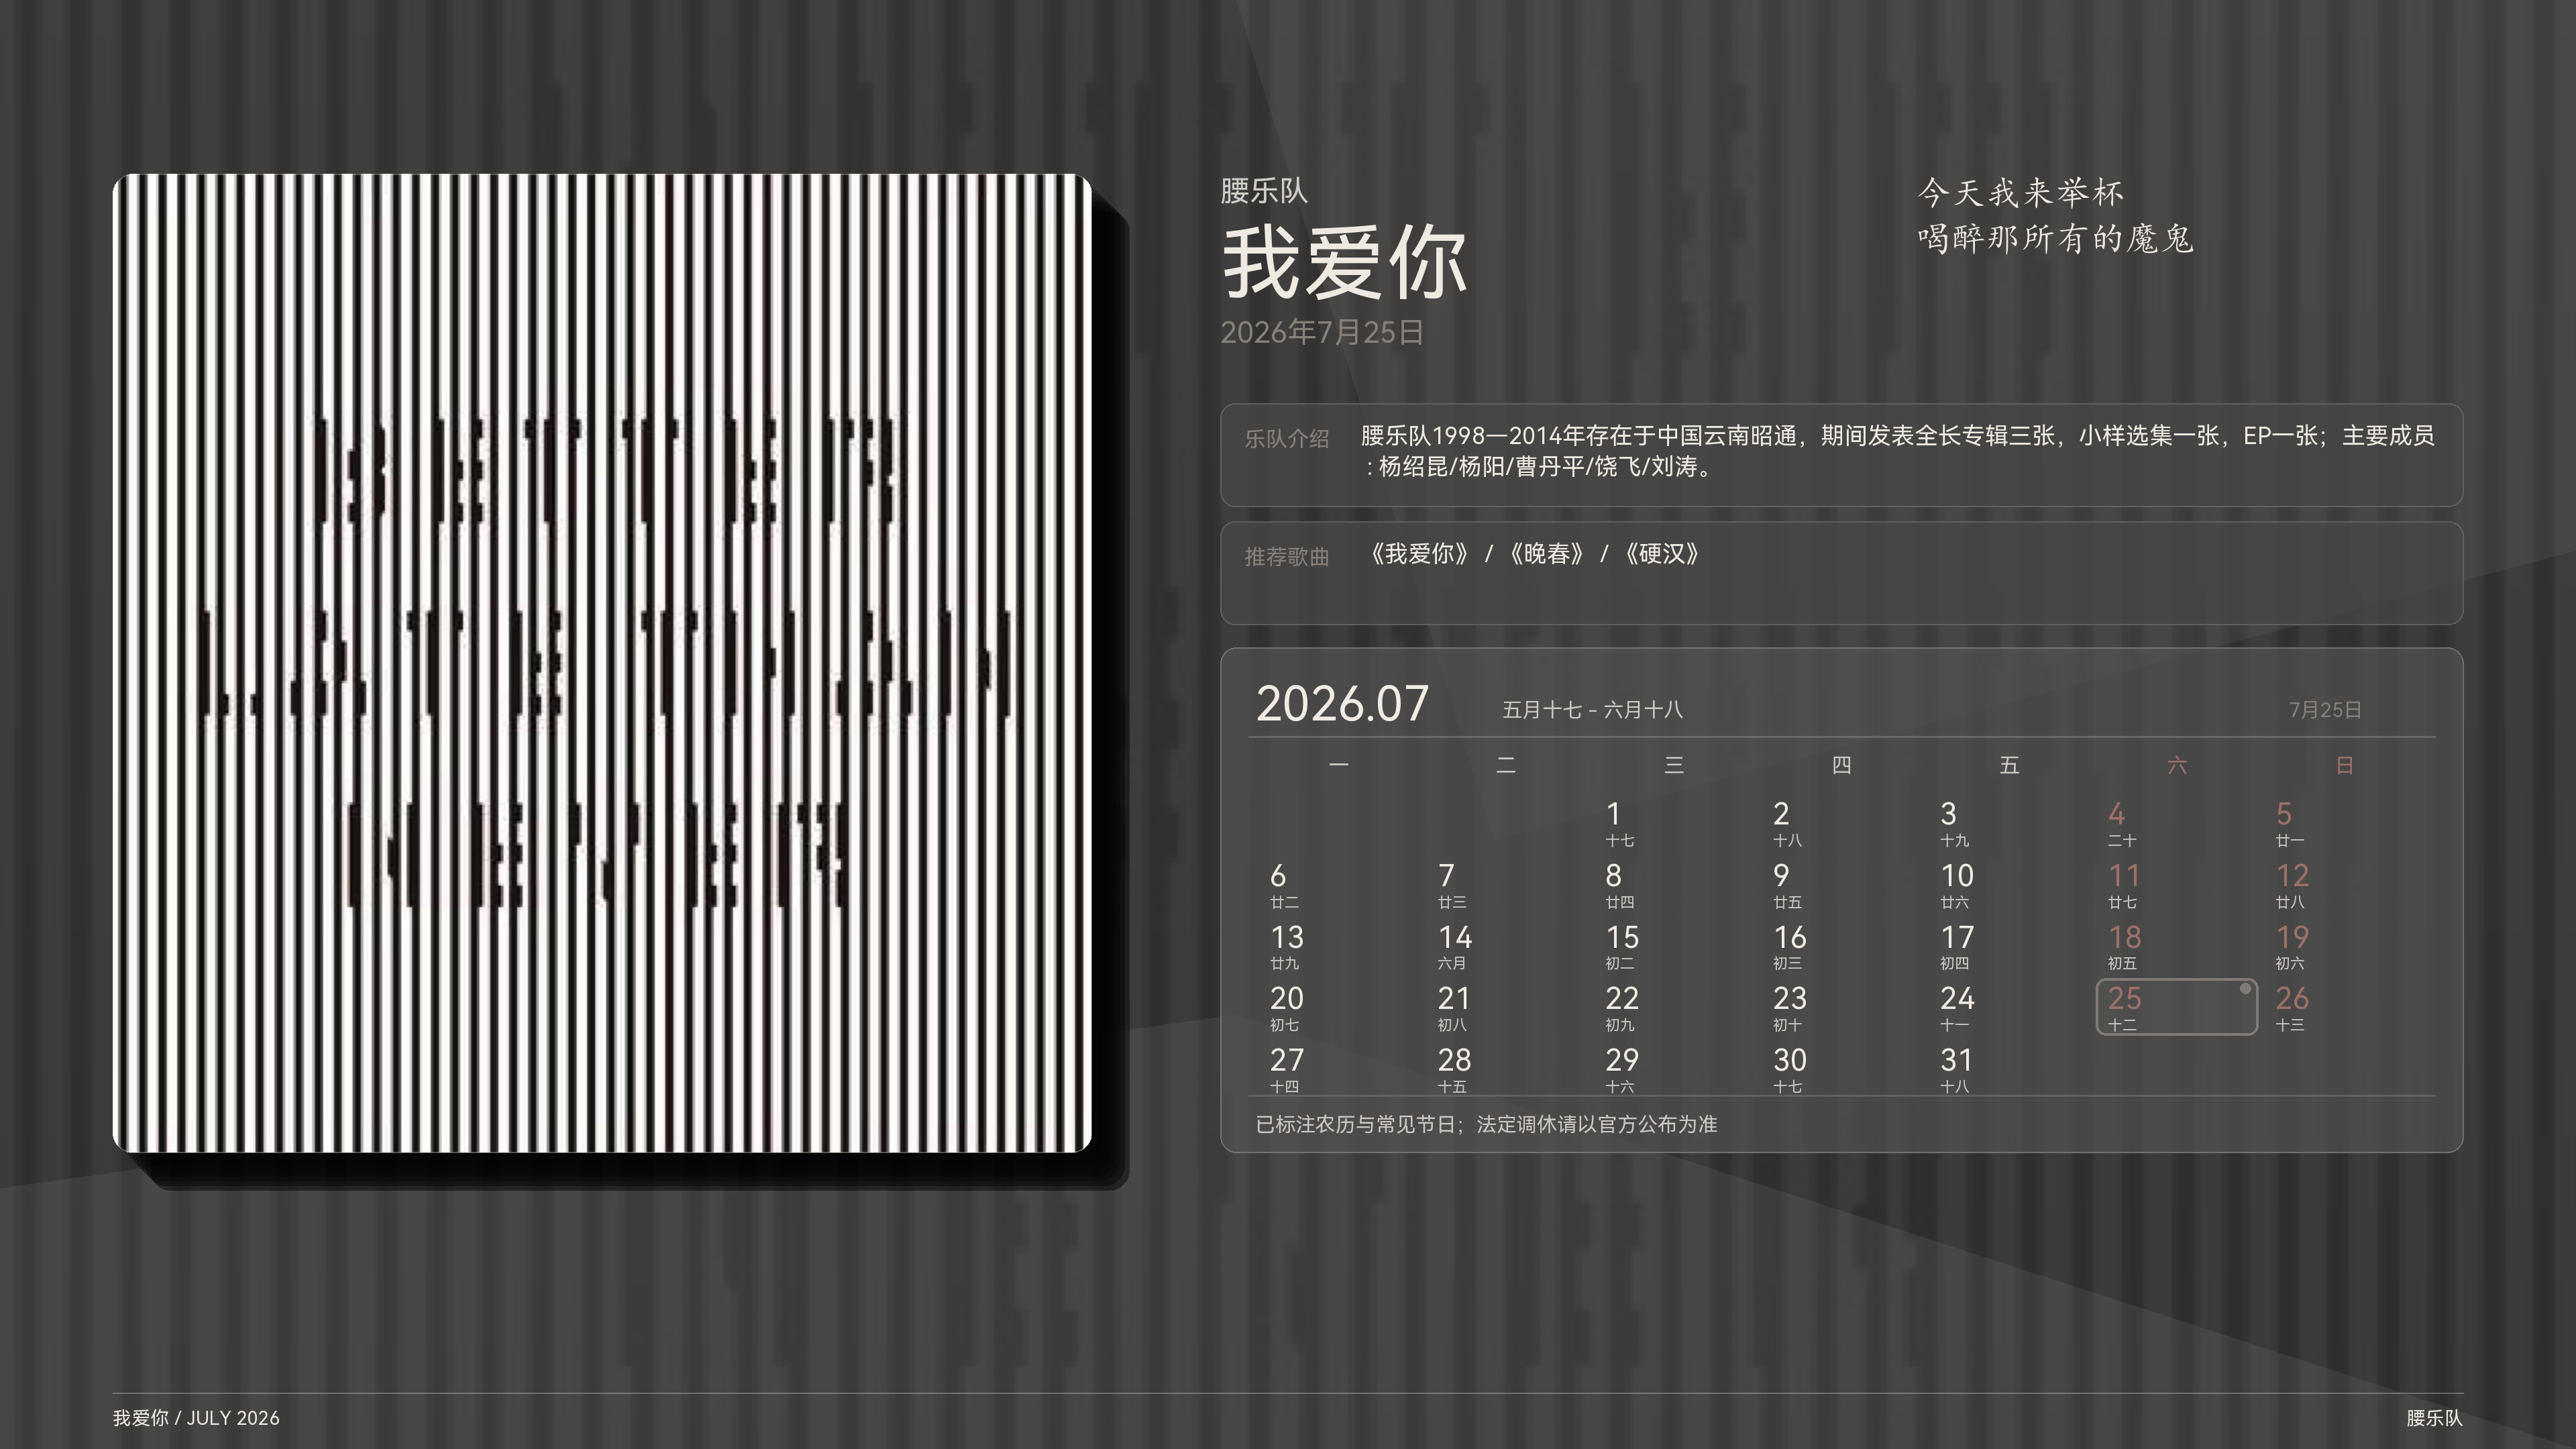Viewport: 2576px width, 1449px height.
Task: Select calendar day 23 (初十)
Action: pyautogui.click(x=1789, y=1008)
